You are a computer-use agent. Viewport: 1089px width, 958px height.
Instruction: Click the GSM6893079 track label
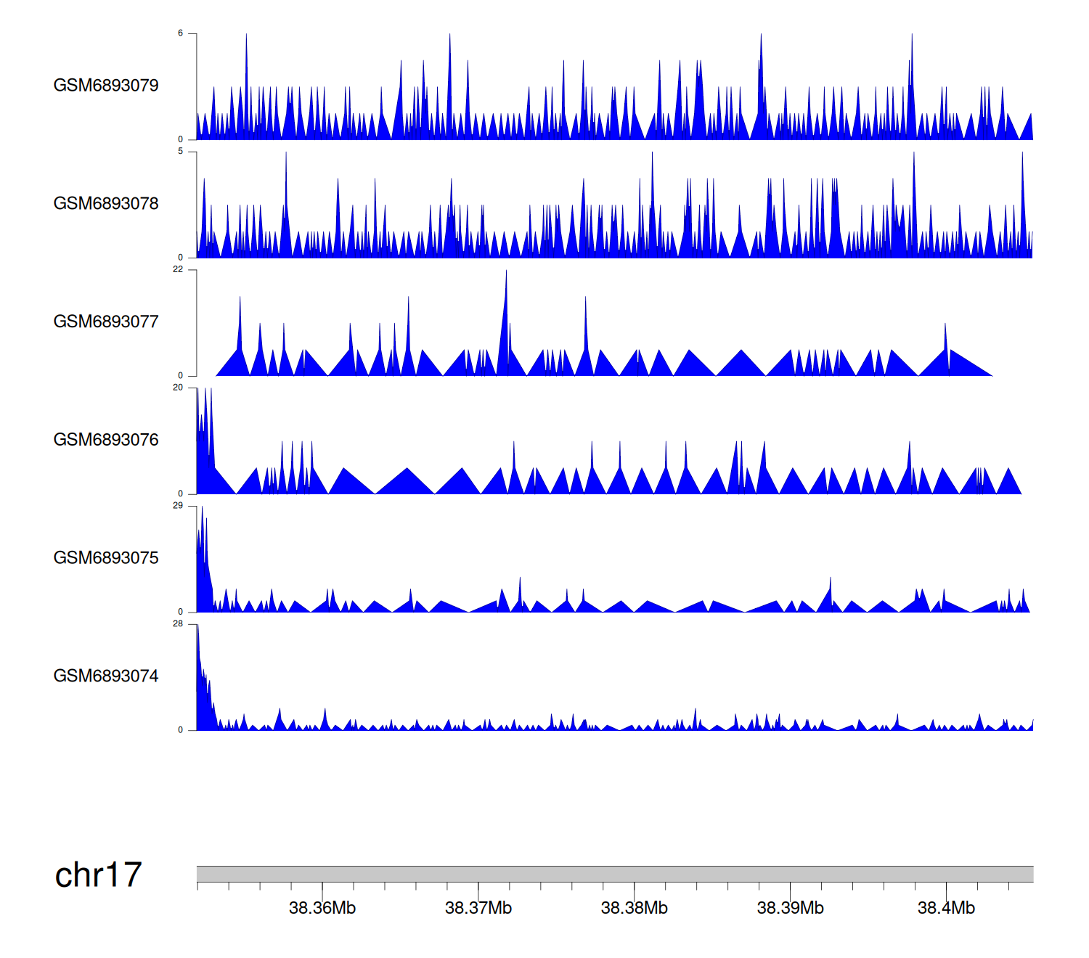[x=106, y=86]
